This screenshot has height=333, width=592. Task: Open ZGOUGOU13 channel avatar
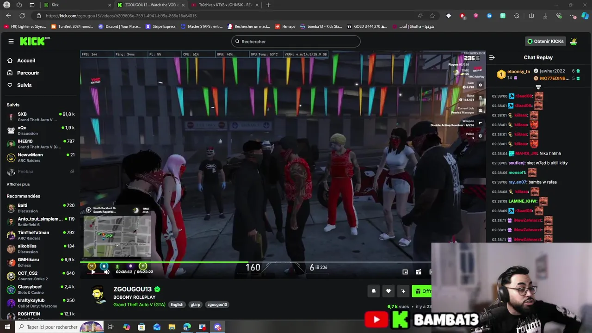(99, 295)
